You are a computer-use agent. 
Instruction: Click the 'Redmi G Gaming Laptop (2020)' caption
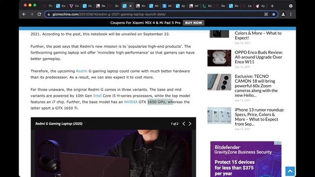coord(59,123)
